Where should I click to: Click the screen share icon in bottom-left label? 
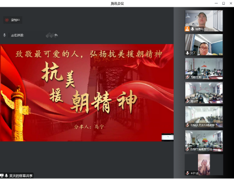1,176
